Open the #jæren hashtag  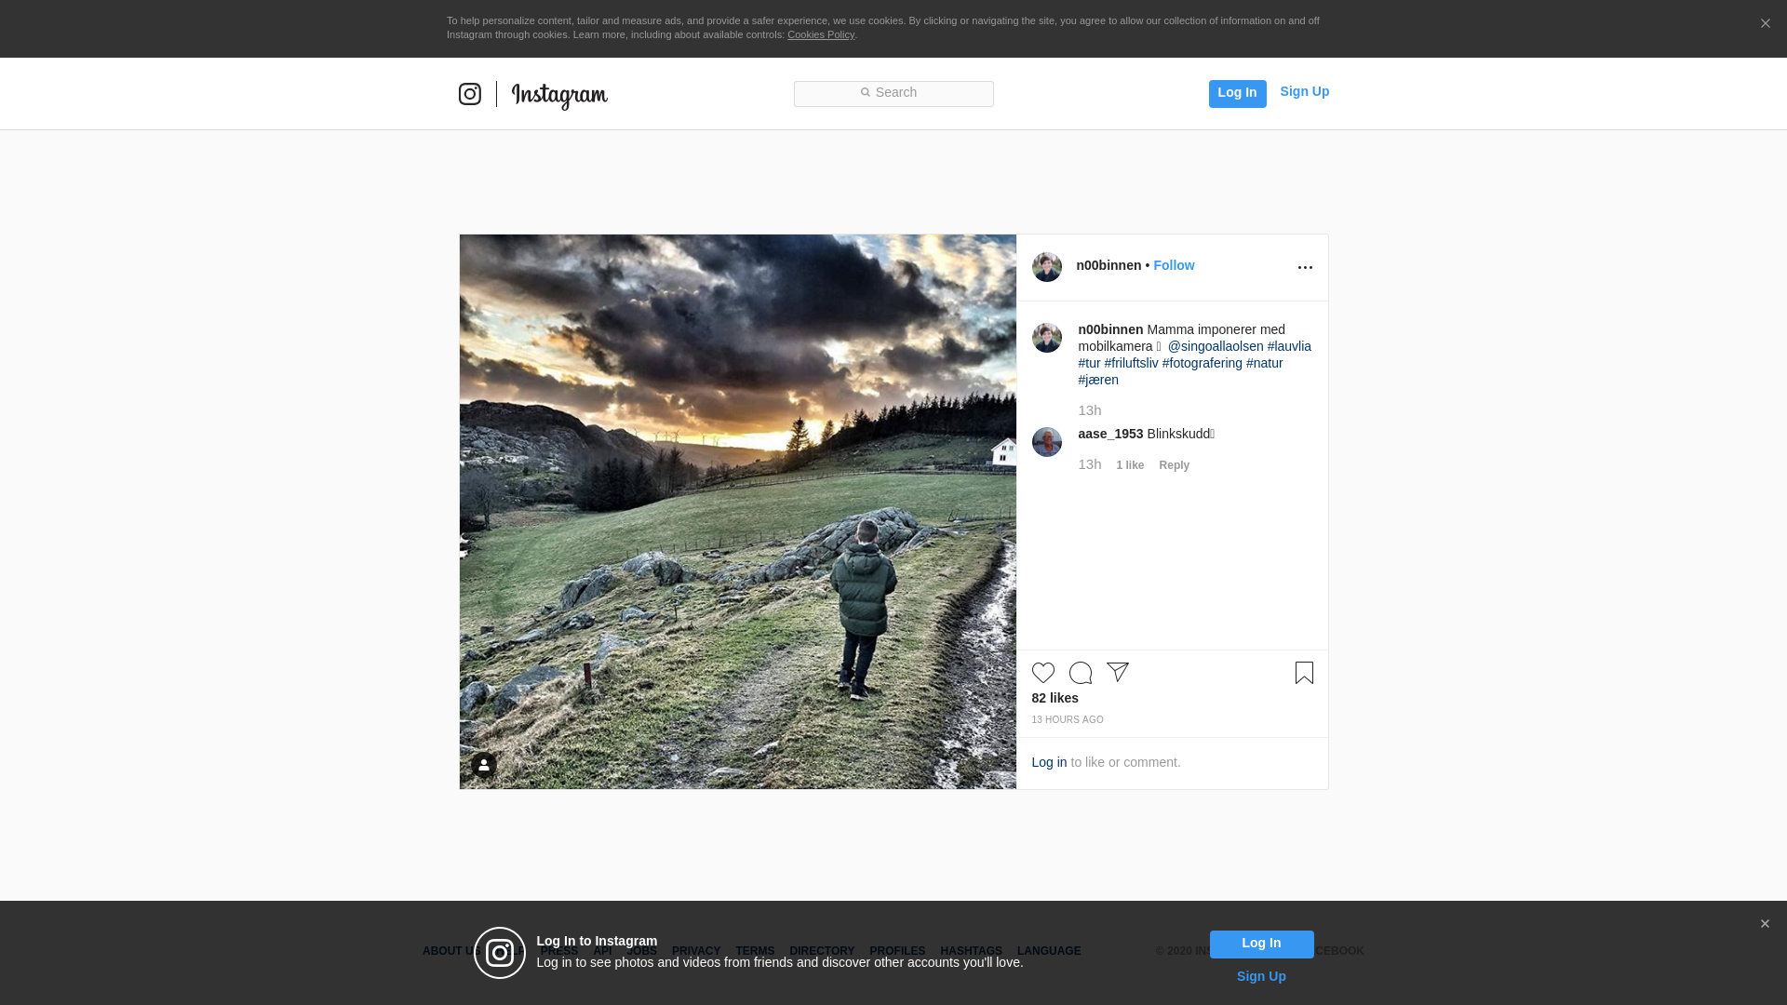(1098, 380)
